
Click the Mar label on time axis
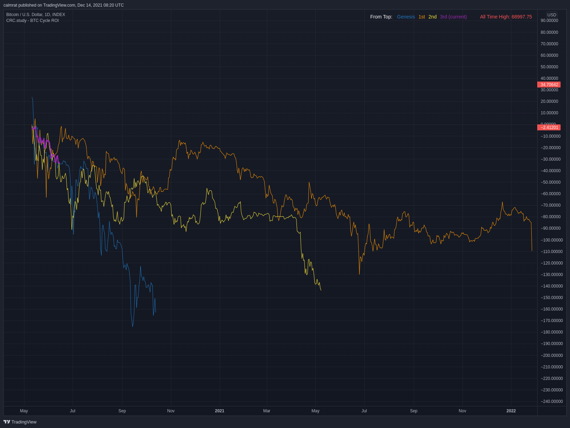click(x=267, y=411)
